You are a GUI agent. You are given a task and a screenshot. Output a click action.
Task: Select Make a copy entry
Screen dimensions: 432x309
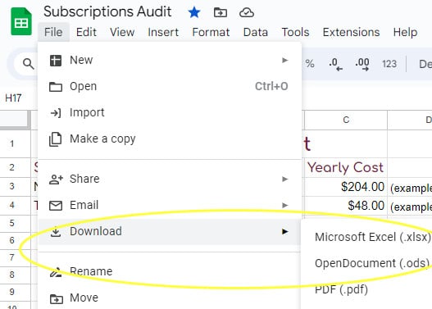point(169,139)
